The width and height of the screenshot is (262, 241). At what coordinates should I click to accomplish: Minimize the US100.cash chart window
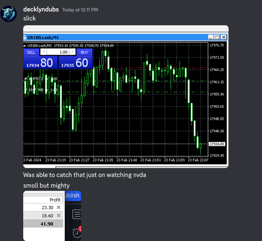(211, 37)
